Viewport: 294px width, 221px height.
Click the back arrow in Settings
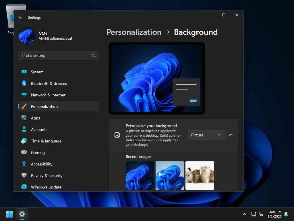coord(21,17)
